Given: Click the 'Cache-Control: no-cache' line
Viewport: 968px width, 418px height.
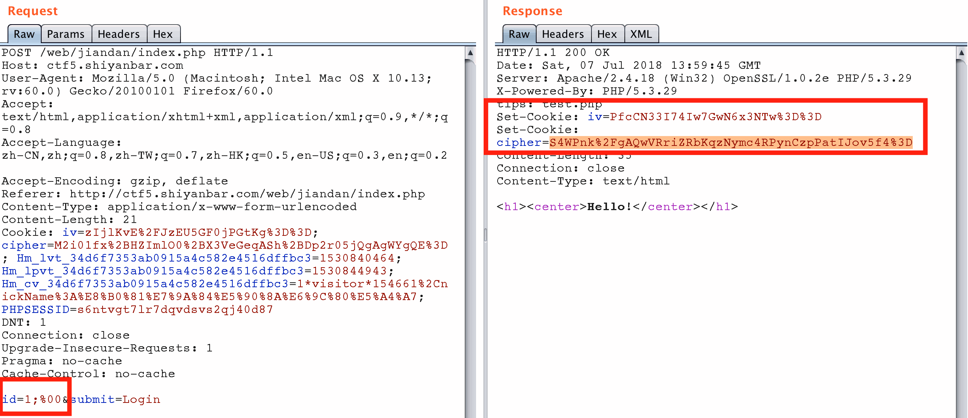Looking at the screenshot, I should (x=88, y=374).
